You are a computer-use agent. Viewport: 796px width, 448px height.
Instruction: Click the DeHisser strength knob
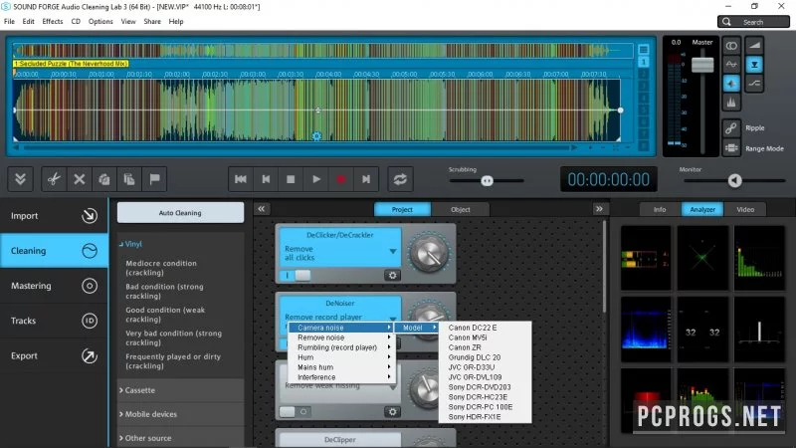click(426, 389)
